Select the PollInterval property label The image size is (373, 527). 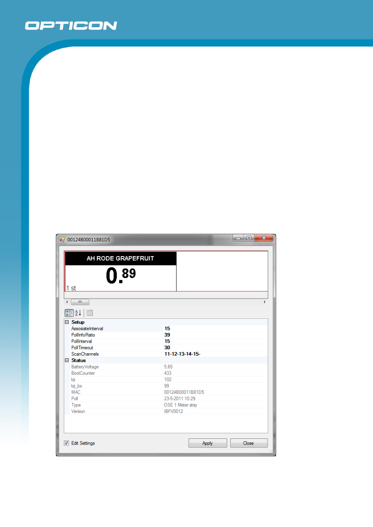click(x=82, y=341)
